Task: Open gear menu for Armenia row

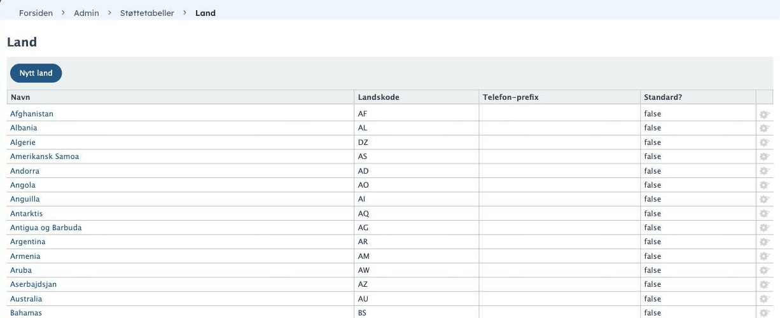Action: pyautogui.click(x=764, y=256)
